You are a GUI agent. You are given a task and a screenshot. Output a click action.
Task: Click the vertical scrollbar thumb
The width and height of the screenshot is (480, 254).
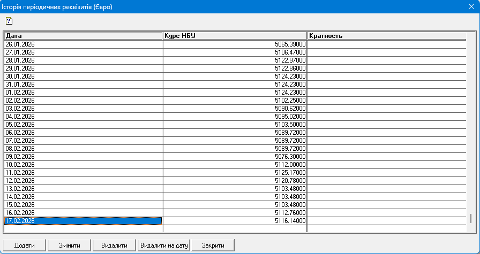coord(471,218)
